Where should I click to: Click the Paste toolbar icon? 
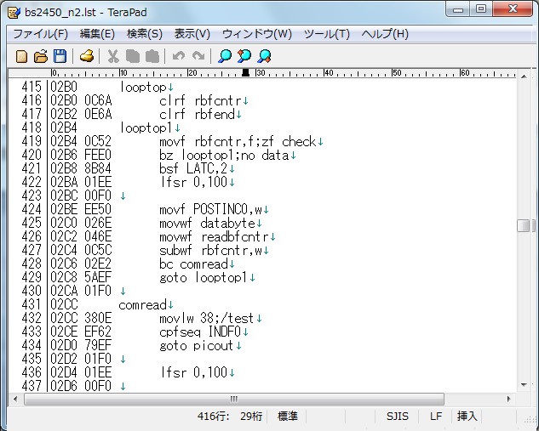pyautogui.click(x=152, y=57)
